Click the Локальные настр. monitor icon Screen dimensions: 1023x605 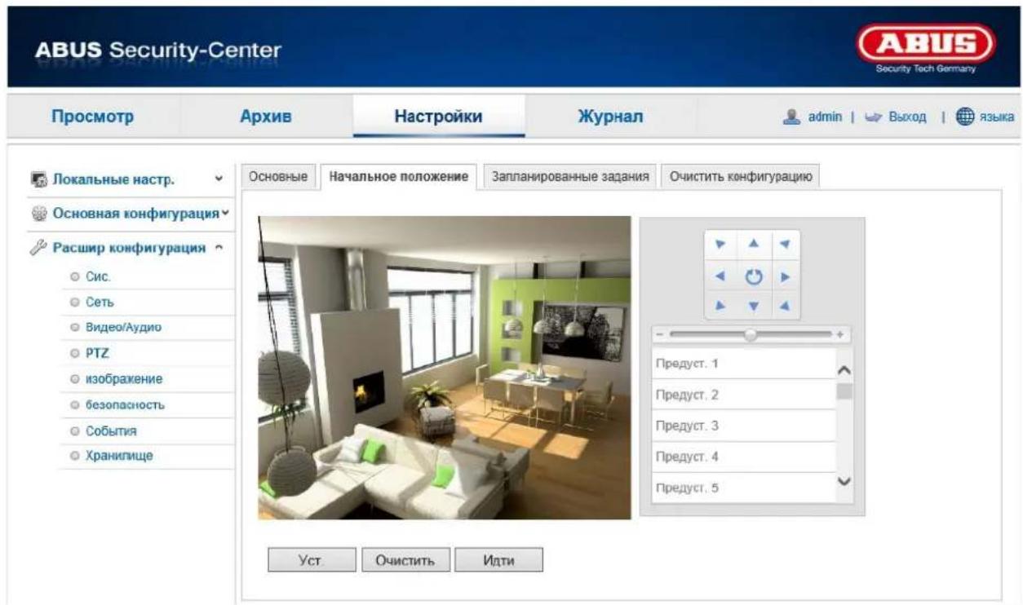point(39,179)
